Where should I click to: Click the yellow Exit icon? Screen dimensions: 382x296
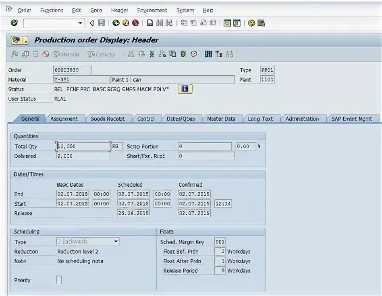(x=126, y=23)
